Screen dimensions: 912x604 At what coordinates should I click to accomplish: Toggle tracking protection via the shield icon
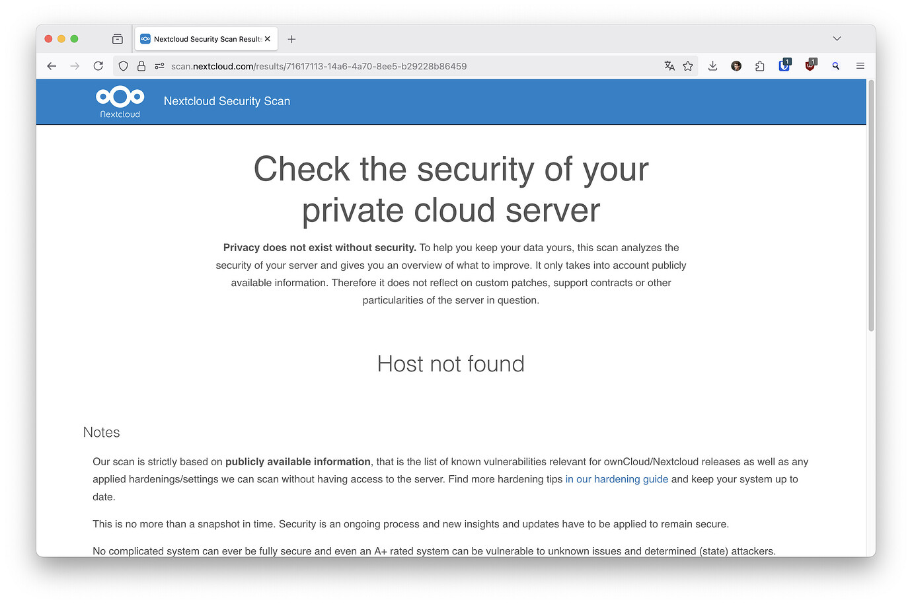[x=123, y=65]
